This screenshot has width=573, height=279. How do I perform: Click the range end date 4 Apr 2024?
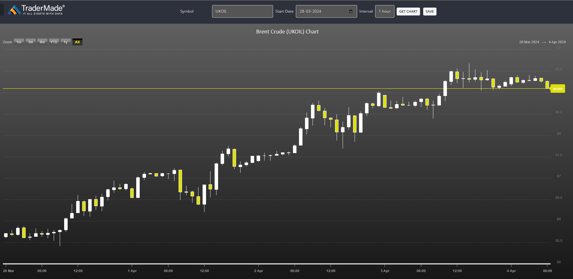(557, 42)
